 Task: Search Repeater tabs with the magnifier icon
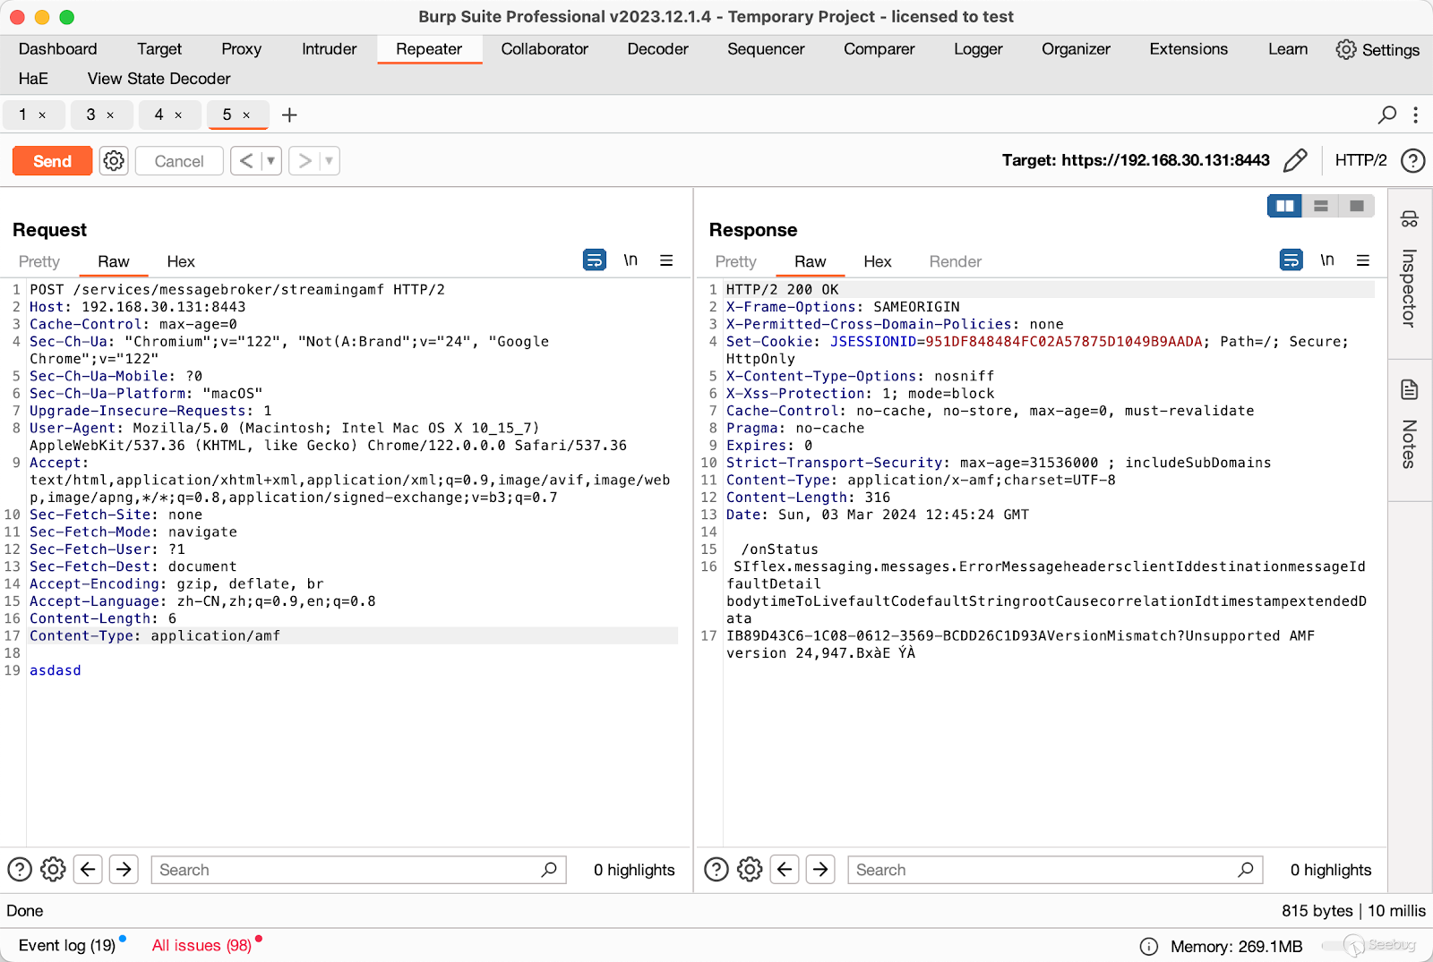(1386, 115)
